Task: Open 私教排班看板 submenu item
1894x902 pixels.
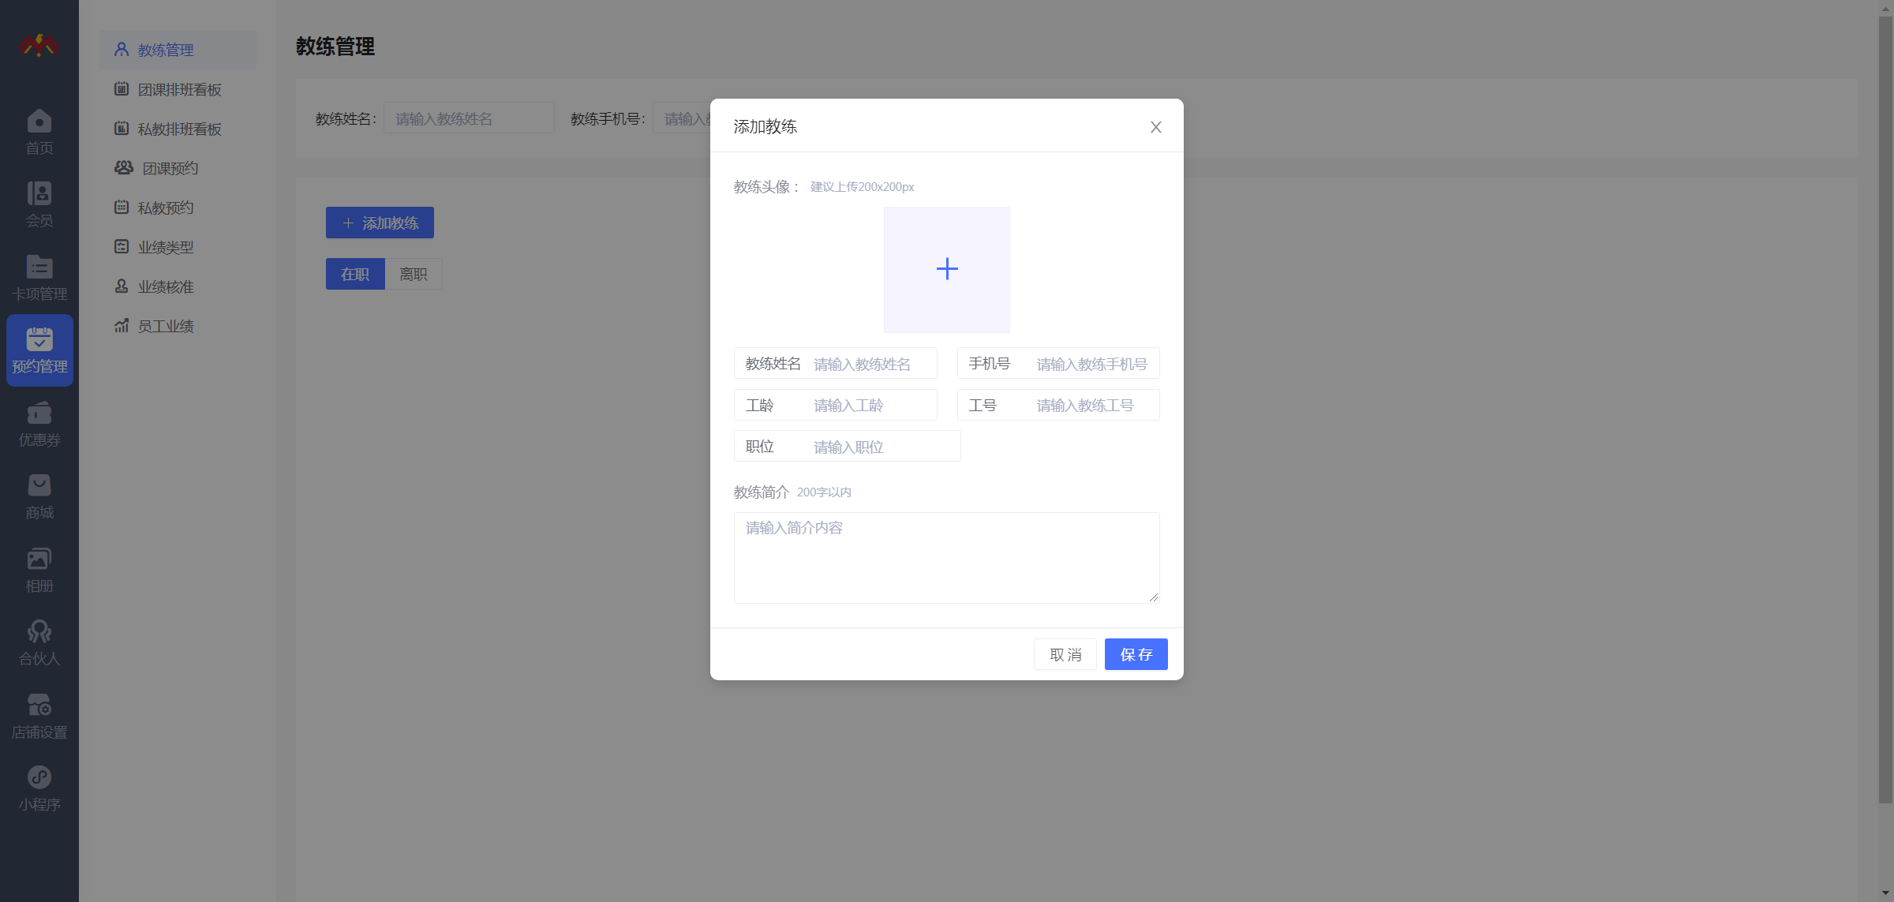Action: (178, 129)
